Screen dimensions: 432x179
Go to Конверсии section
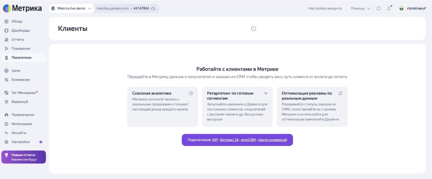pyautogui.click(x=21, y=80)
